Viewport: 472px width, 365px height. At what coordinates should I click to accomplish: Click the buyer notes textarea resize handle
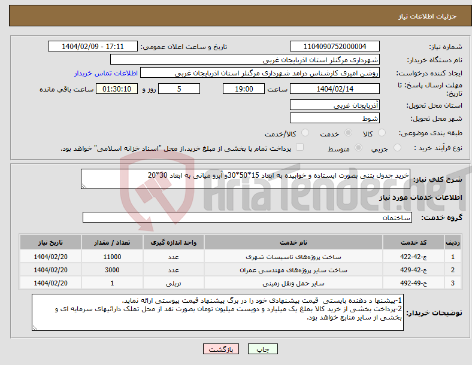click(x=35, y=328)
